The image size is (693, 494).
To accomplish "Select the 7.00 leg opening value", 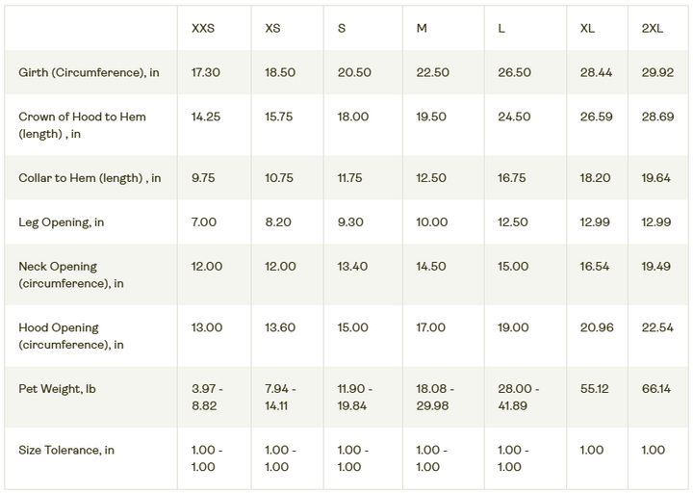I will [204, 222].
